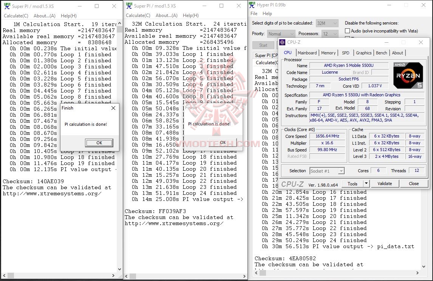
Task: Toggle Audio service checkbox in Hyper PI
Action: pos(347,31)
